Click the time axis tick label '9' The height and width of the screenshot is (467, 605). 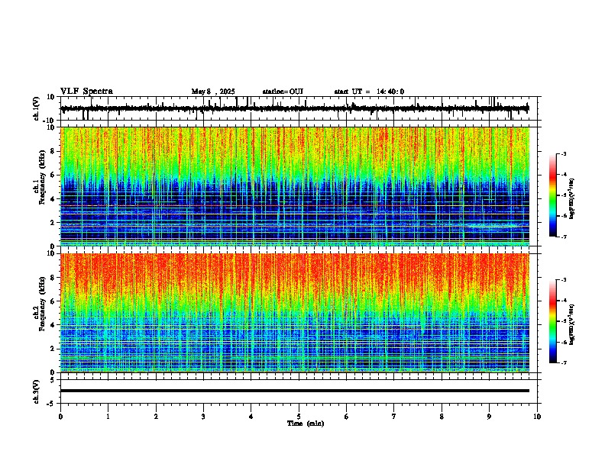(x=489, y=417)
